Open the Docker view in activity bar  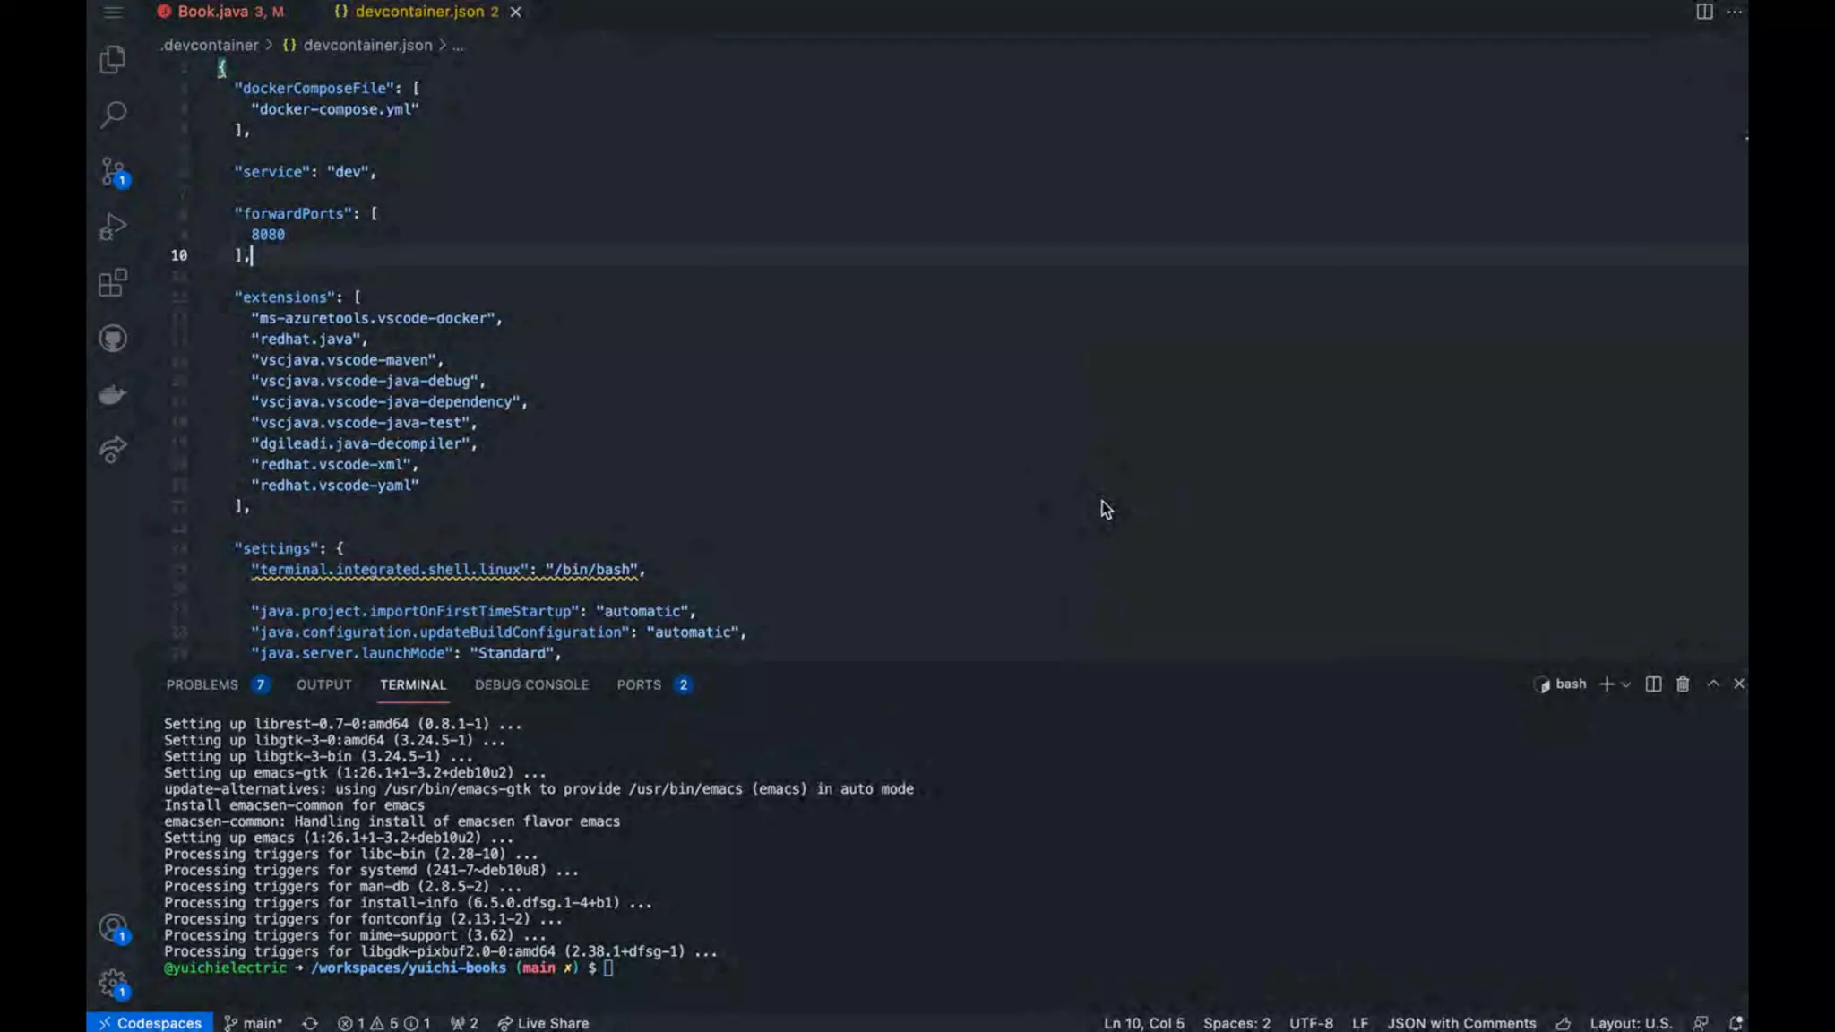pos(113,394)
